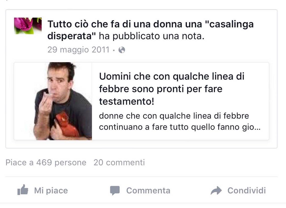Open the 29 maggio 2011 timestamp
Screen dimensions: 286x208
(x=79, y=50)
